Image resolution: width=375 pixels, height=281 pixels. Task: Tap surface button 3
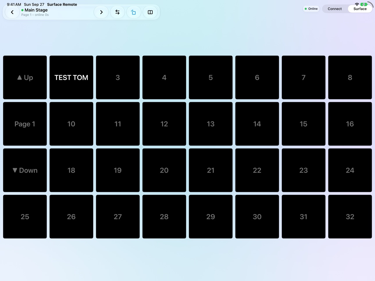tap(118, 78)
